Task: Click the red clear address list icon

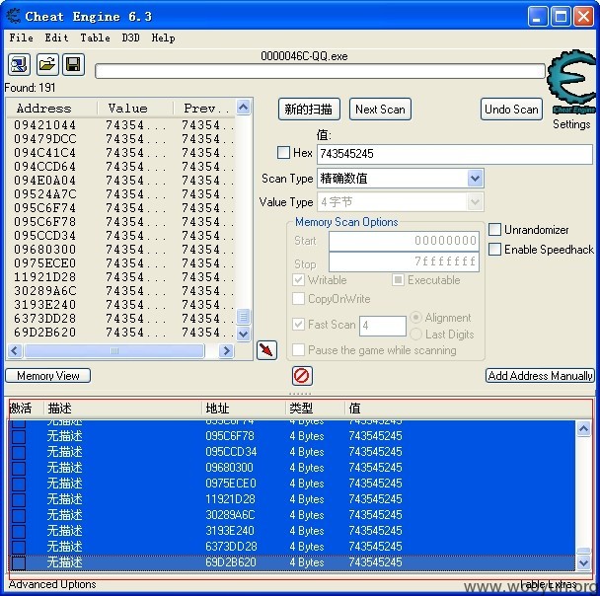Action: (302, 376)
